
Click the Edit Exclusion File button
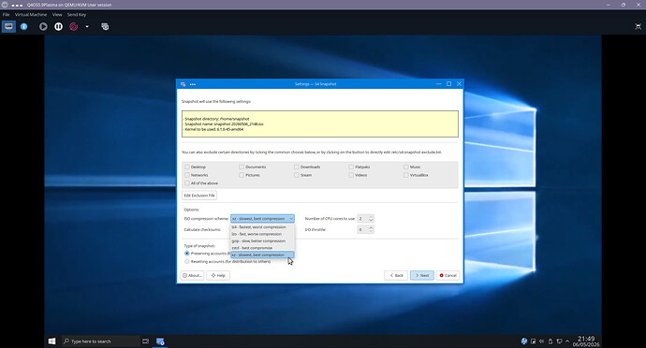click(199, 196)
